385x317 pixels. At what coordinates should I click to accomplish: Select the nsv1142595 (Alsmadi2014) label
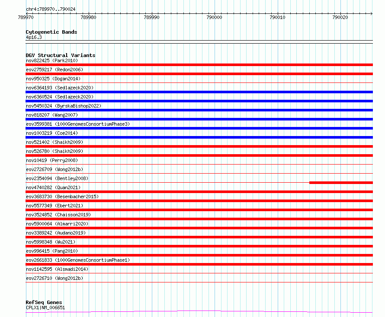[x=57, y=269]
